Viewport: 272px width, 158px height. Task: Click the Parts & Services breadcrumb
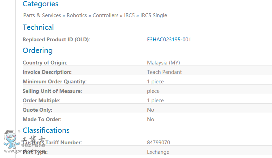(42, 15)
